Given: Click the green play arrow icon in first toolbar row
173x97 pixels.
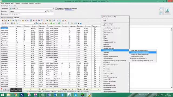Looking at the screenshot, I should (x=47, y=20).
